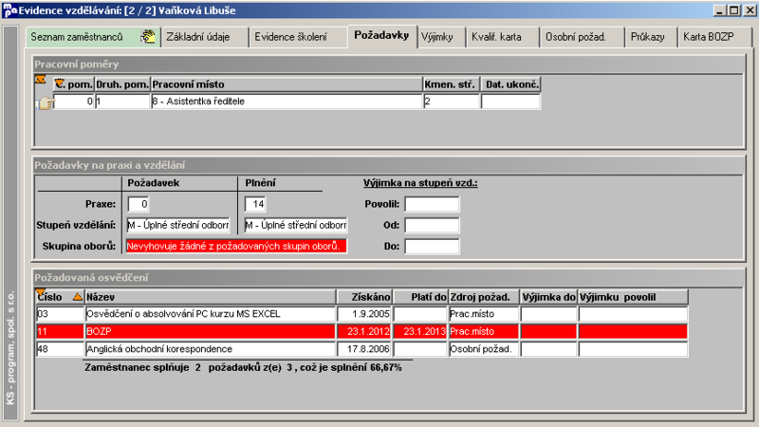759x427 pixels.
Task: Click the date 17.8.2006 cell
Action: click(x=364, y=349)
